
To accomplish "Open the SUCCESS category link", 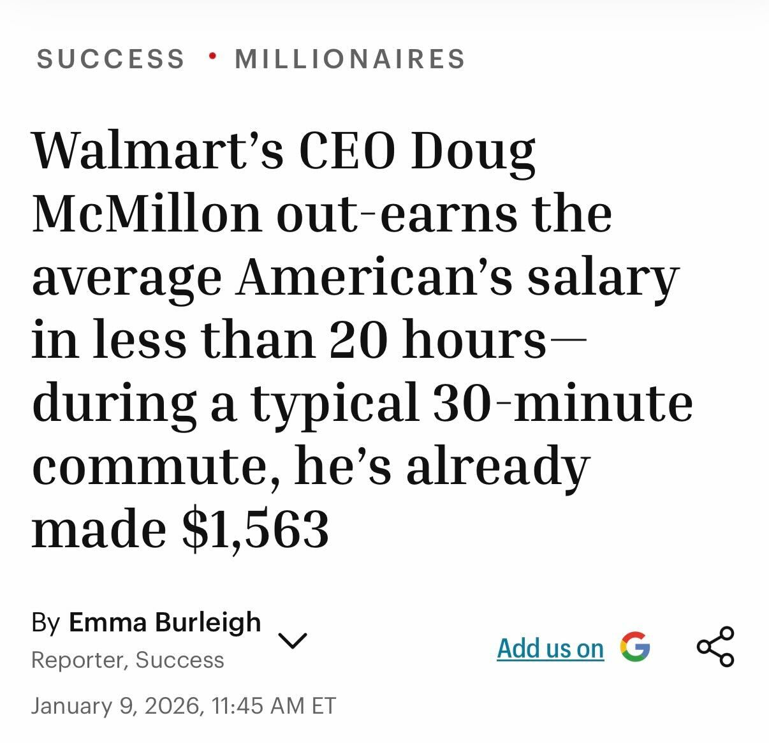I will (111, 59).
